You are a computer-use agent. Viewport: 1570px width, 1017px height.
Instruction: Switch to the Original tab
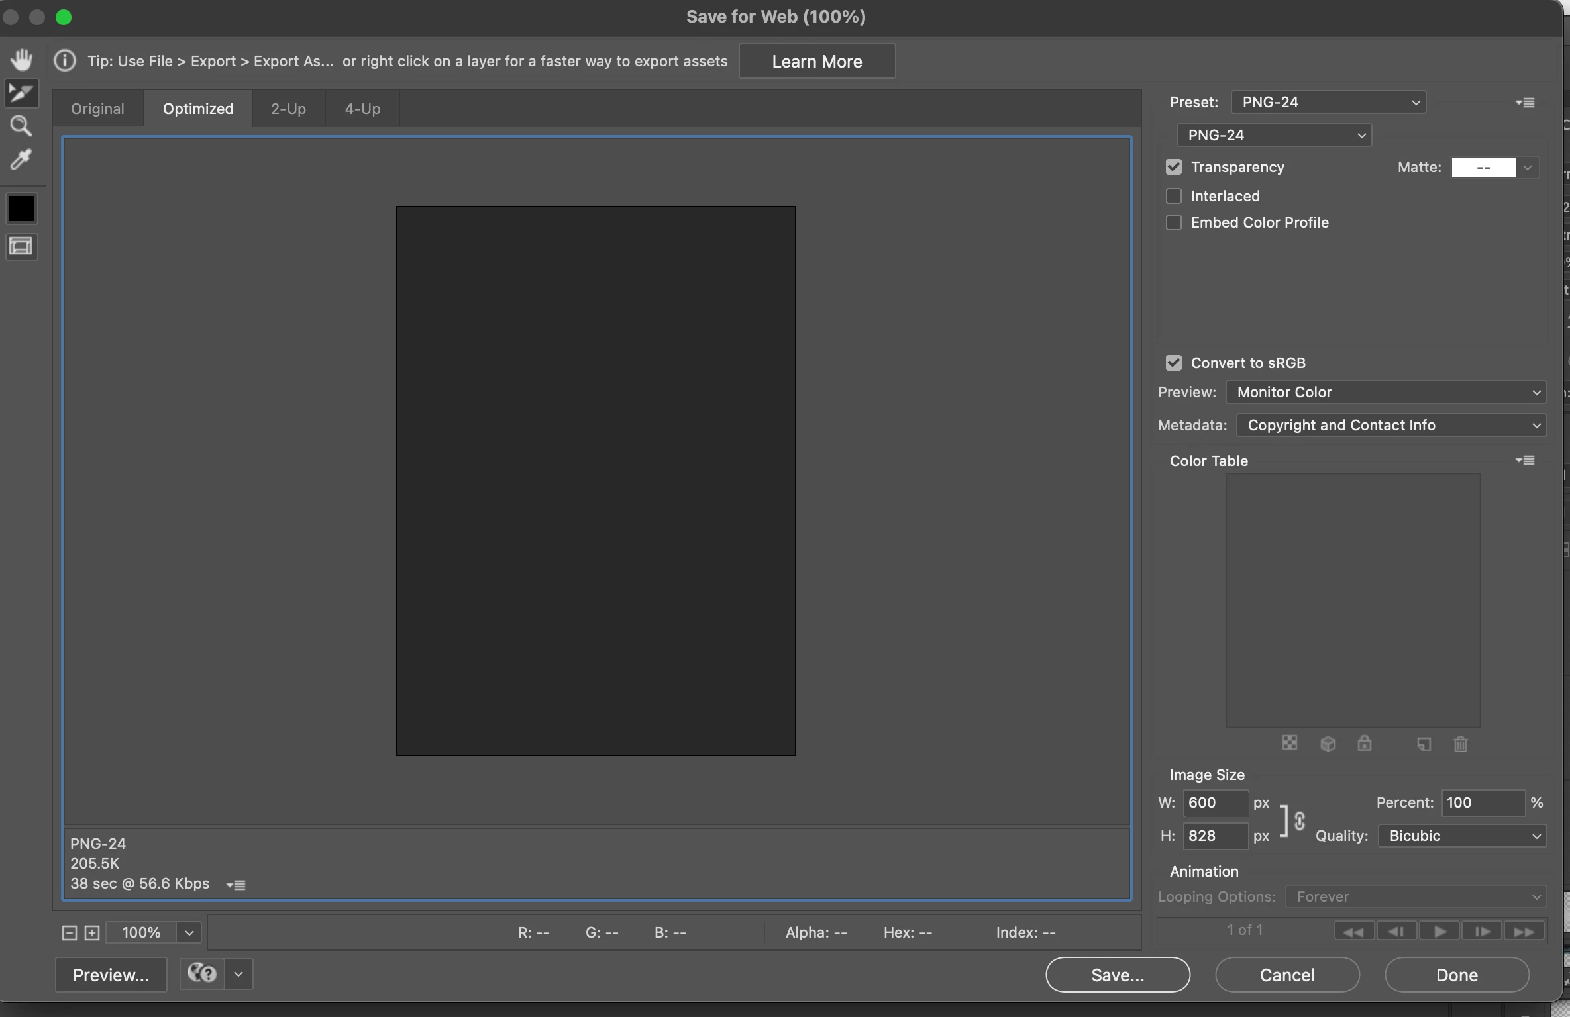click(97, 109)
